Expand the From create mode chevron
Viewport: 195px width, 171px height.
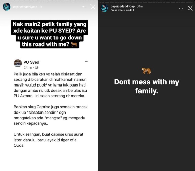(x=134, y=10)
